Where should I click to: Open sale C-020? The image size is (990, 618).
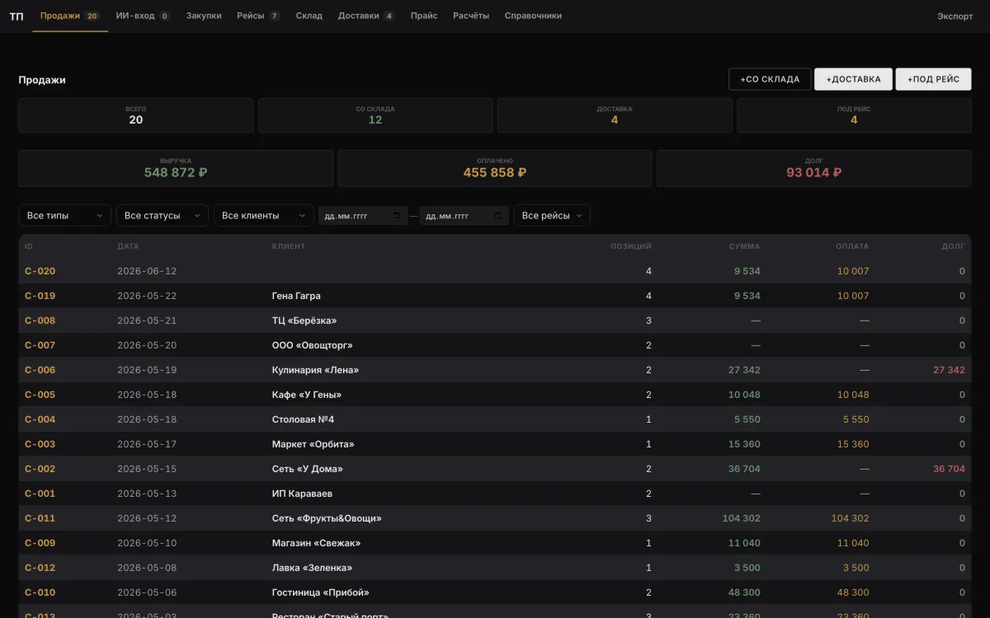pyautogui.click(x=40, y=271)
